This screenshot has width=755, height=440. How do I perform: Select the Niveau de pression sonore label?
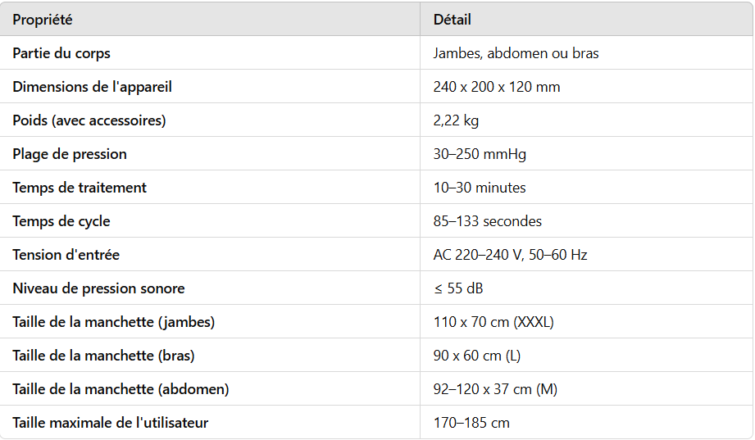pyautogui.click(x=98, y=288)
